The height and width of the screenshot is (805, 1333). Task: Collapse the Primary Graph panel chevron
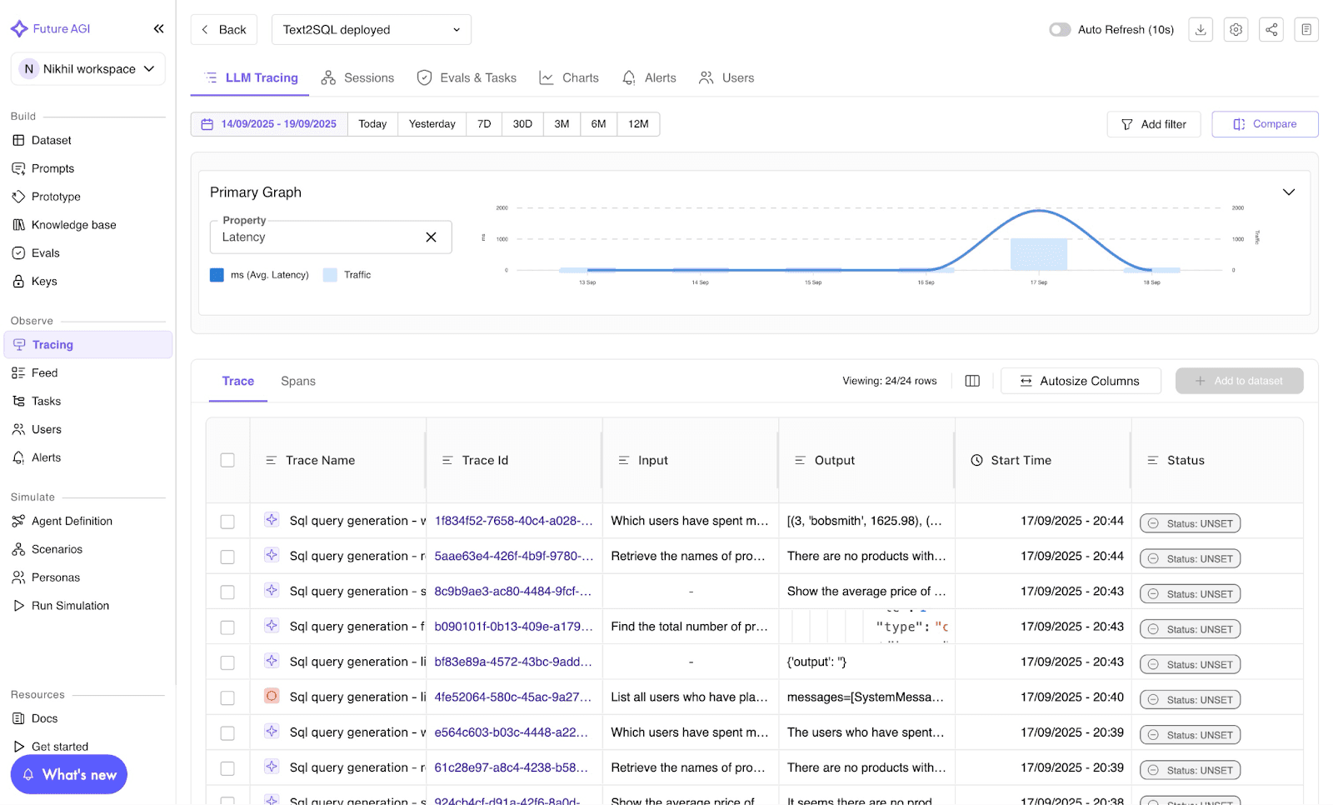point(1289,192)
